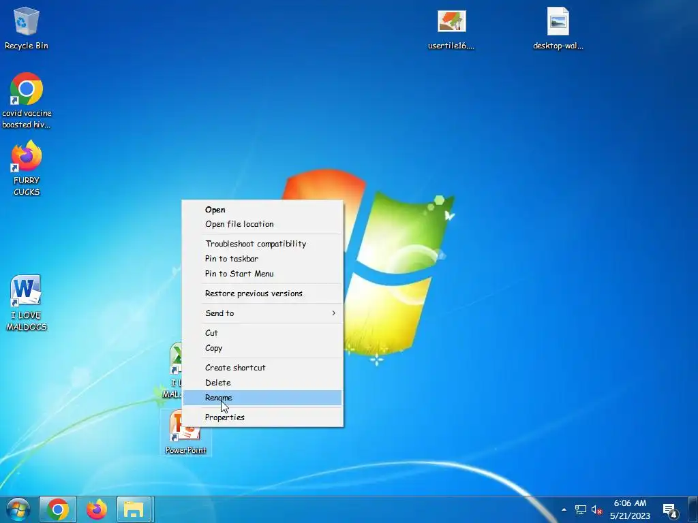
Task: Open Action Center notifications icon
Action: [x=671, y=510]
